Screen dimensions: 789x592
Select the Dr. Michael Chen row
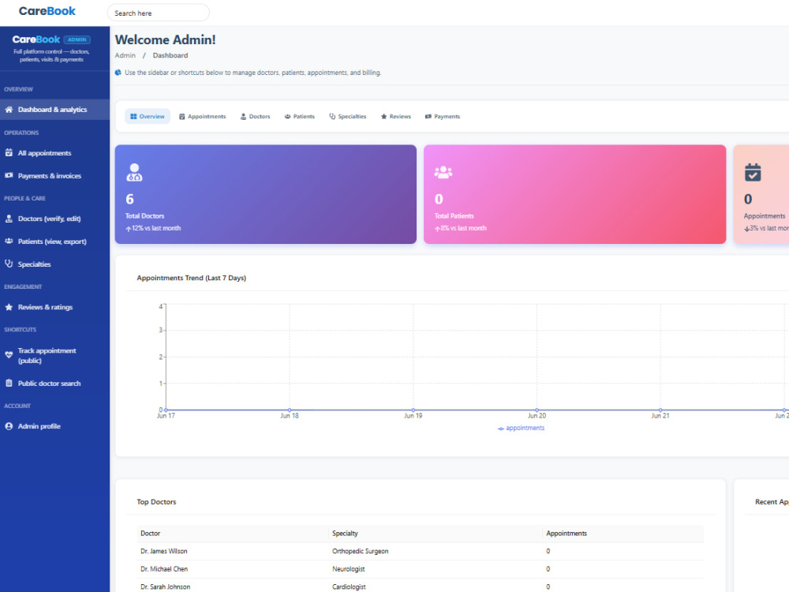tap(420, 569)
